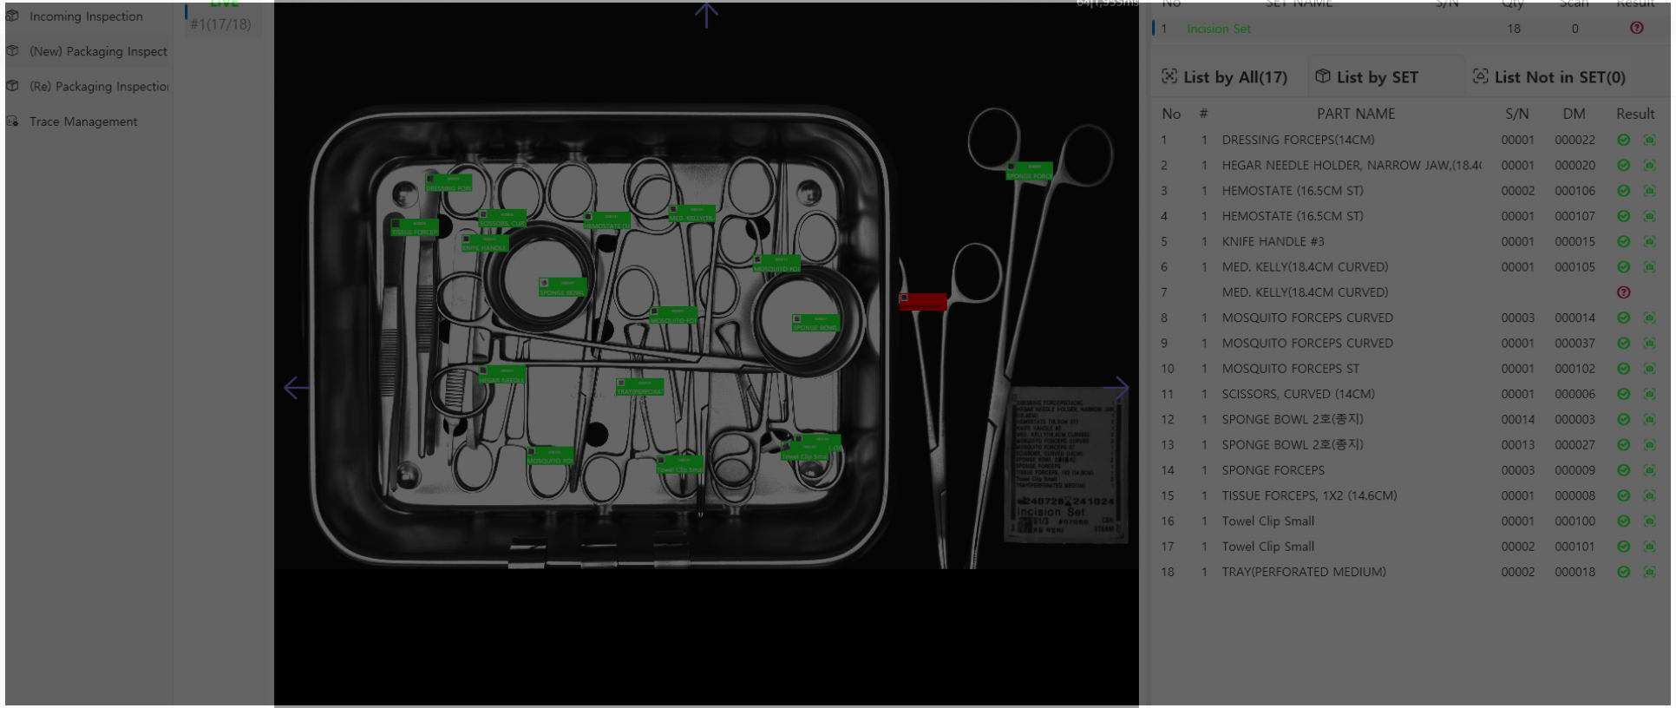Switch to the List Not in SET(0) tab

click(x=1548, y=77)
